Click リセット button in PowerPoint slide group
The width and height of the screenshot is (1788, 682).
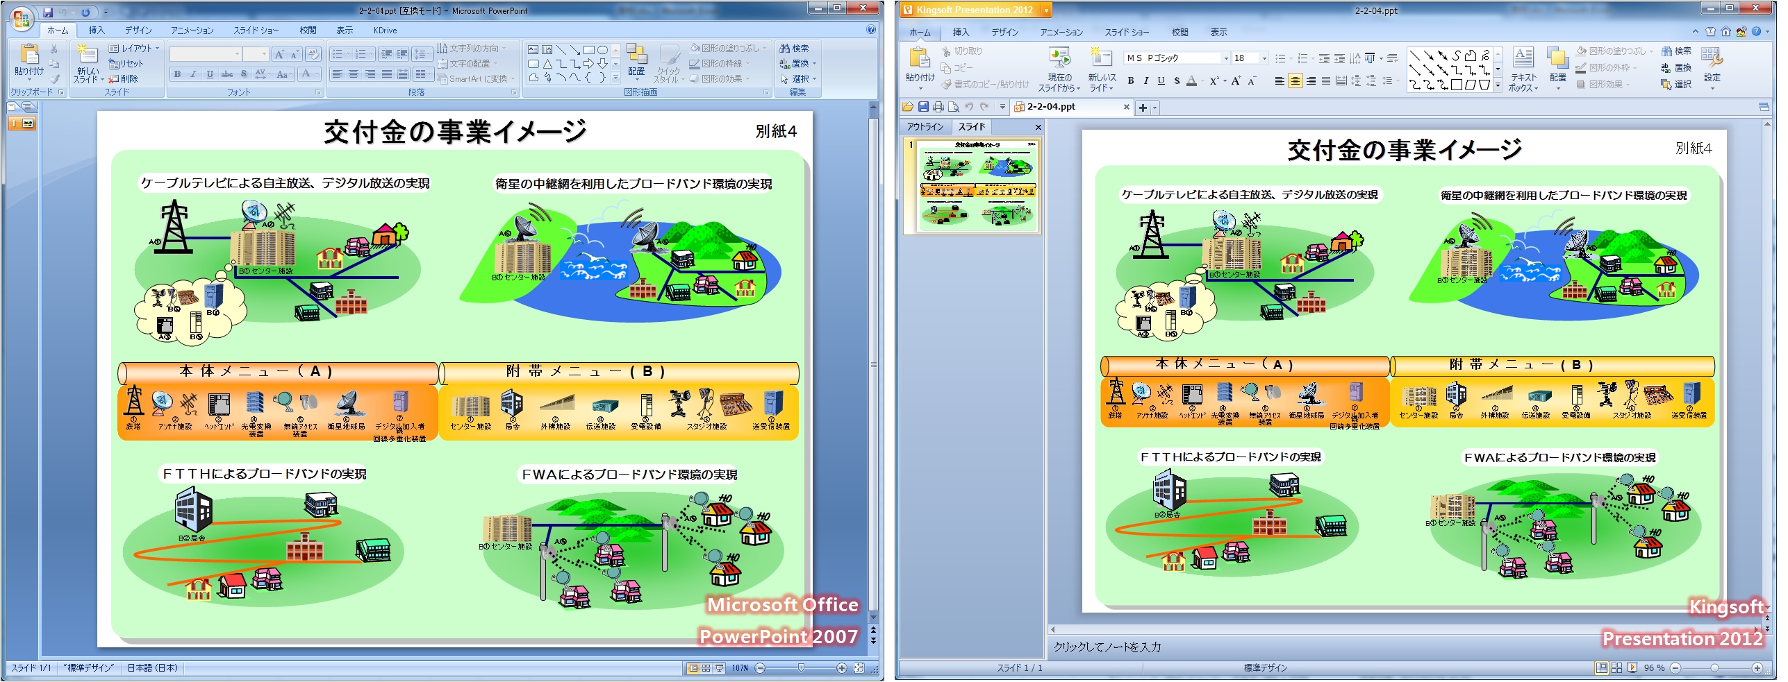coord(126,64)
